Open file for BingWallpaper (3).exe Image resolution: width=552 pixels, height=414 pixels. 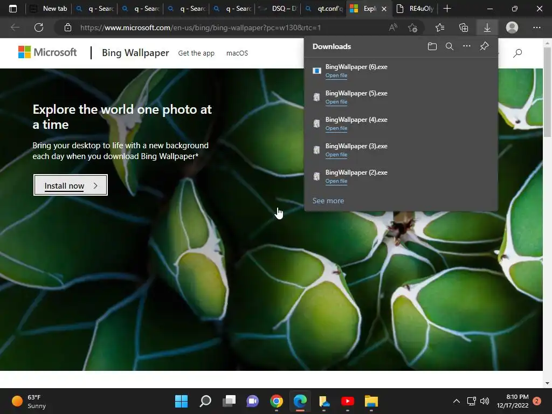tap(336, 155)
